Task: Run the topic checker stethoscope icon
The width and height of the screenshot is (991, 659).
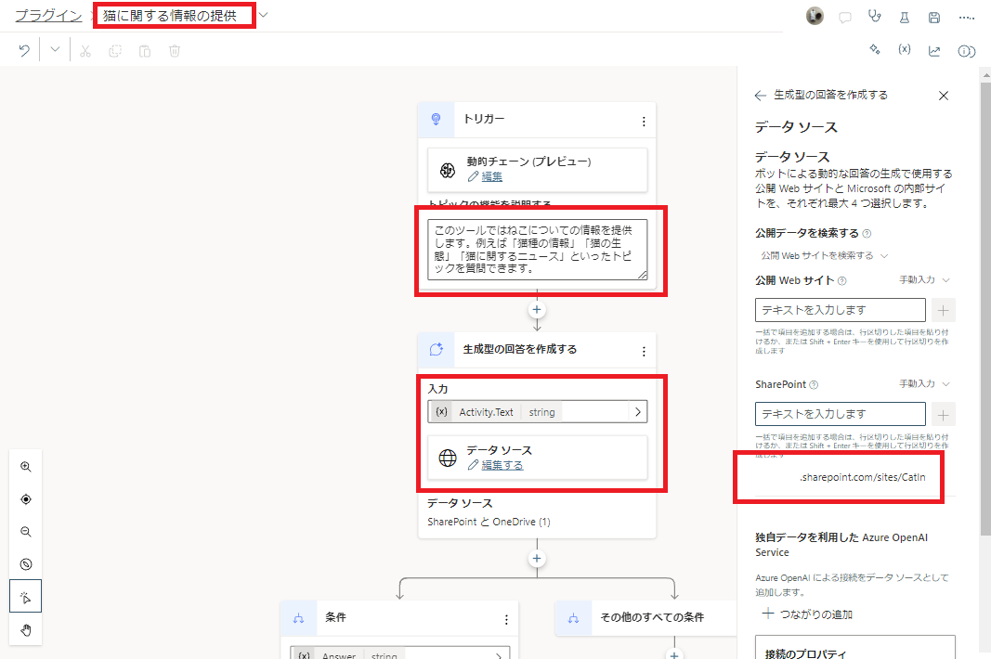Action: click(x=874, y=17)
